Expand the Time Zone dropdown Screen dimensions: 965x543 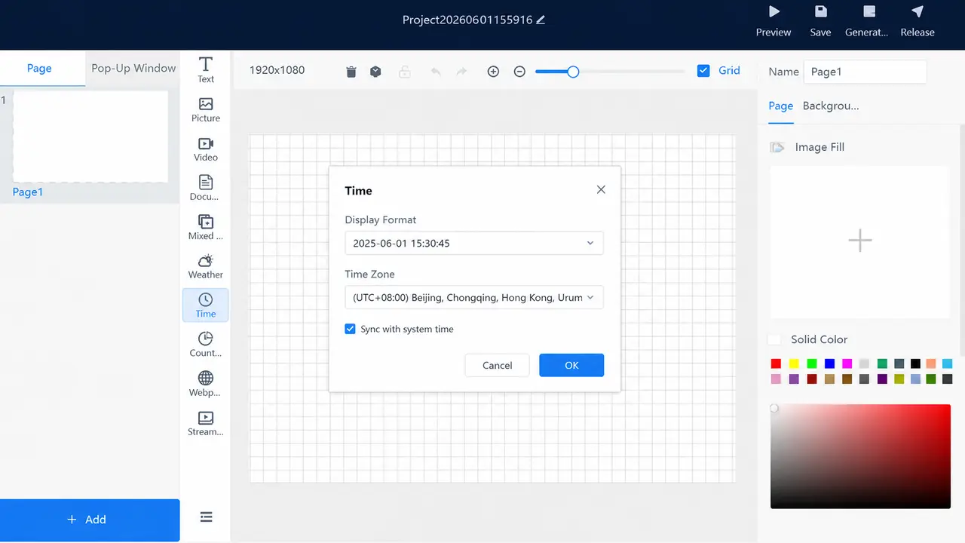tap(474, 297)
